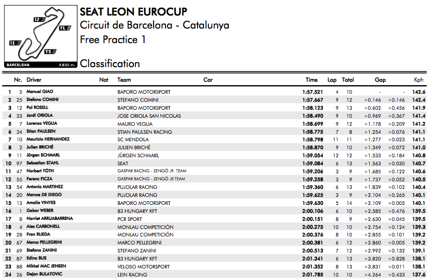
Task: Click the VELOSO MOTORSPORT team name
Action: coord(143,266)
